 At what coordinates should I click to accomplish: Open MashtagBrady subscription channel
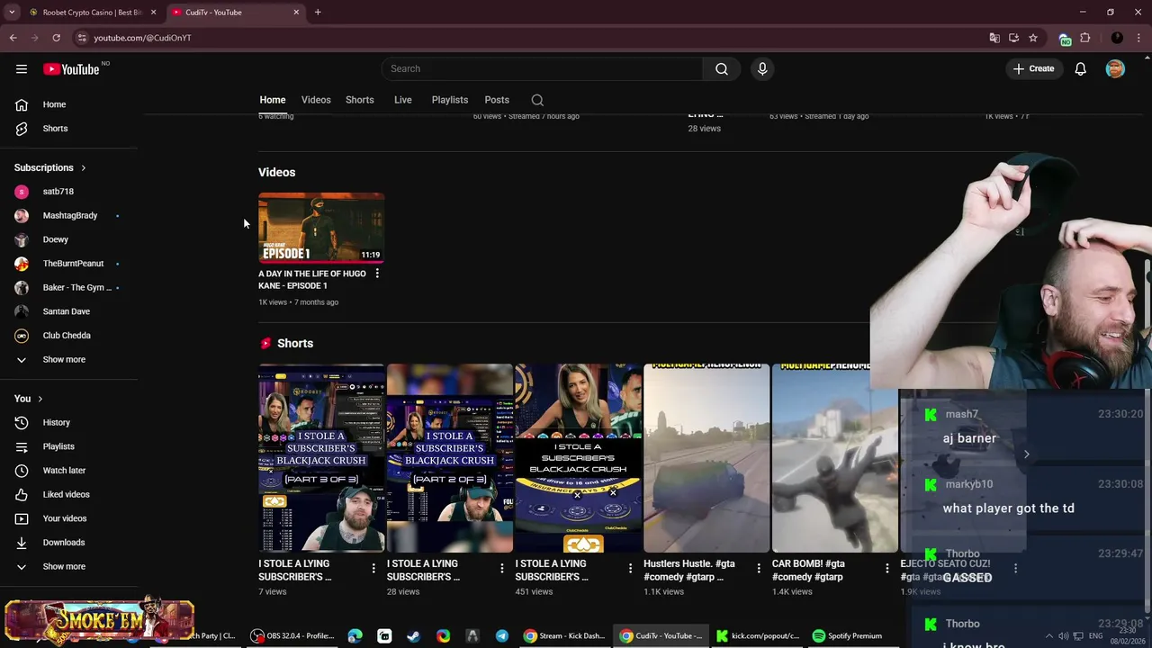pos(68,215)
